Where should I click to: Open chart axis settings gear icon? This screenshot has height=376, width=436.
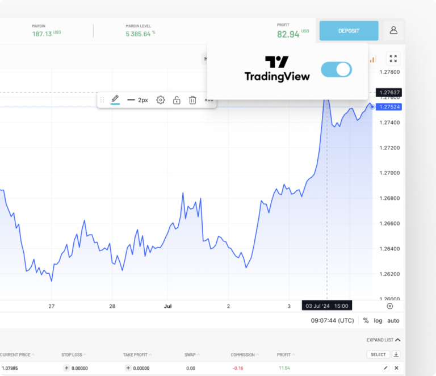(x=390, y=306)
